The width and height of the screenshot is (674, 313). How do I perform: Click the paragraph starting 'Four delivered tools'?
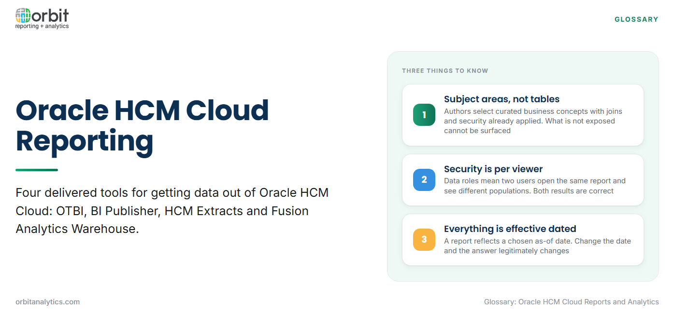pyautogui.click(x=172, y=211)
